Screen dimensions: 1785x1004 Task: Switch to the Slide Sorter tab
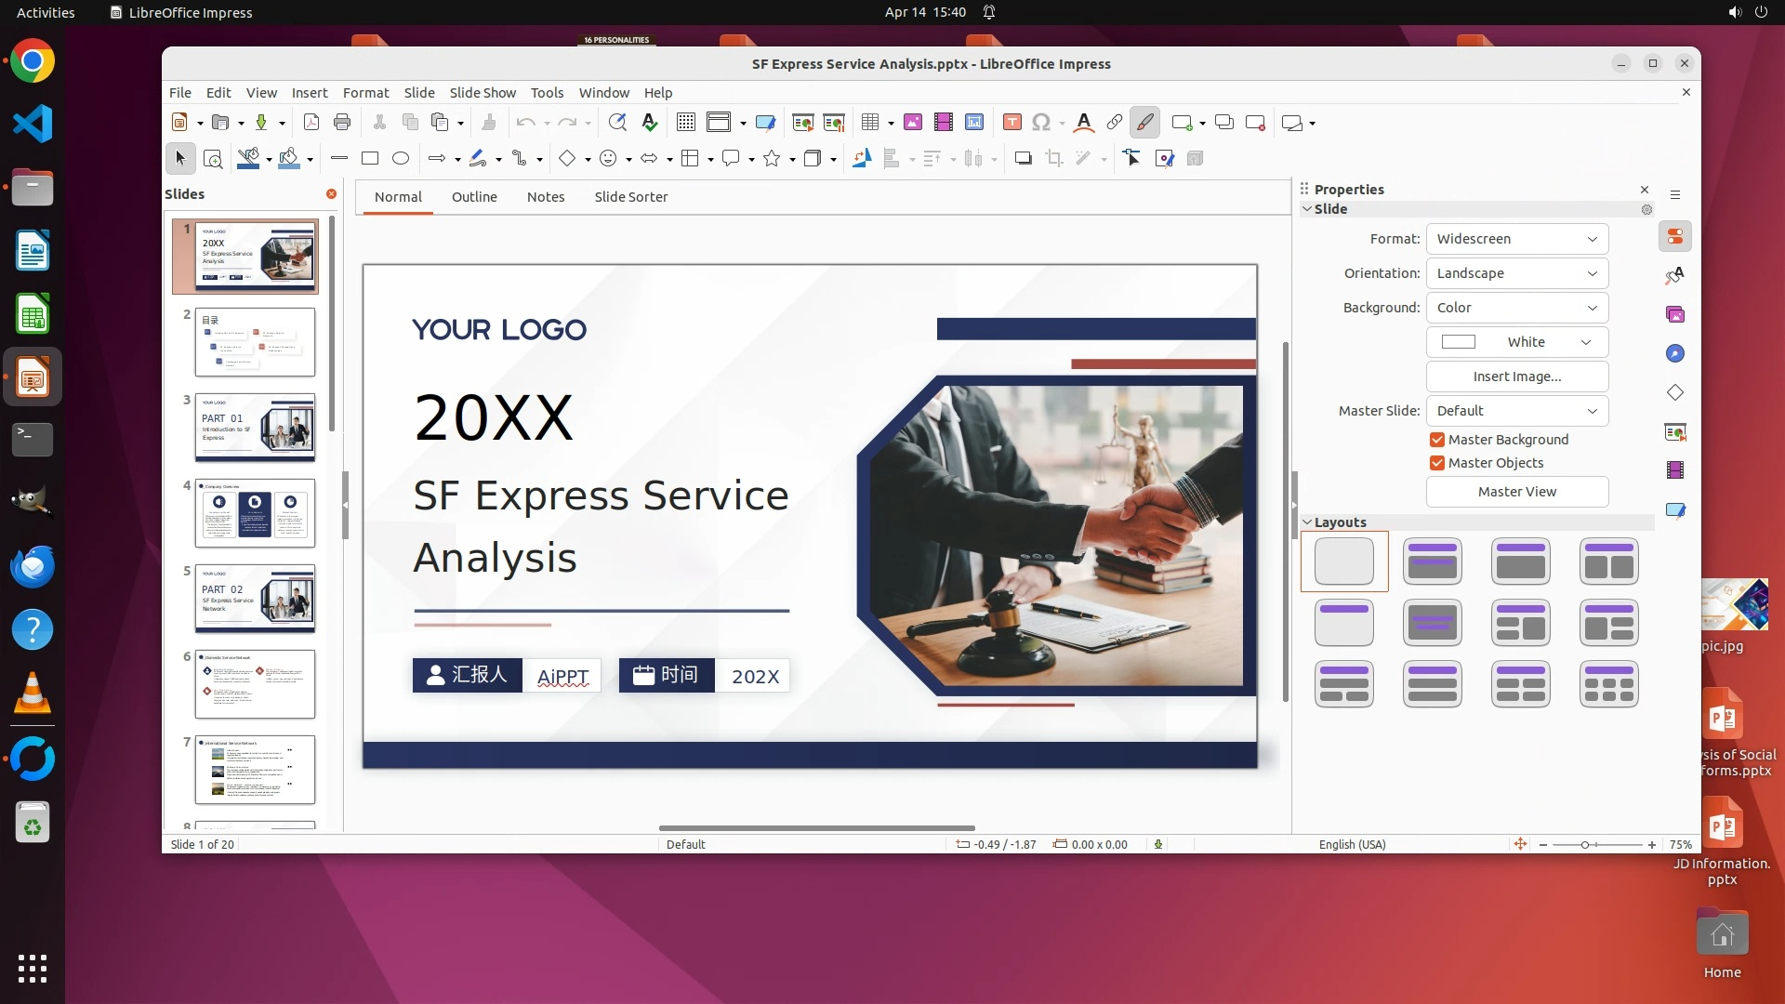tap(630, 197)
